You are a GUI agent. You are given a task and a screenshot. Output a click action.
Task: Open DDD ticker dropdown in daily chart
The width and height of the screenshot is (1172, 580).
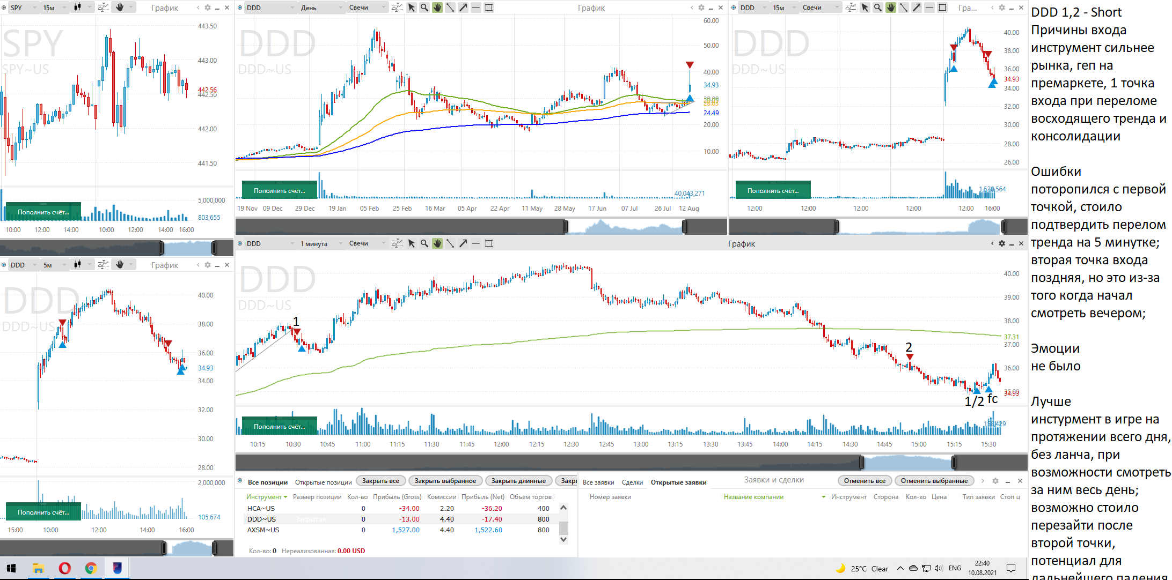click(270, 8)
